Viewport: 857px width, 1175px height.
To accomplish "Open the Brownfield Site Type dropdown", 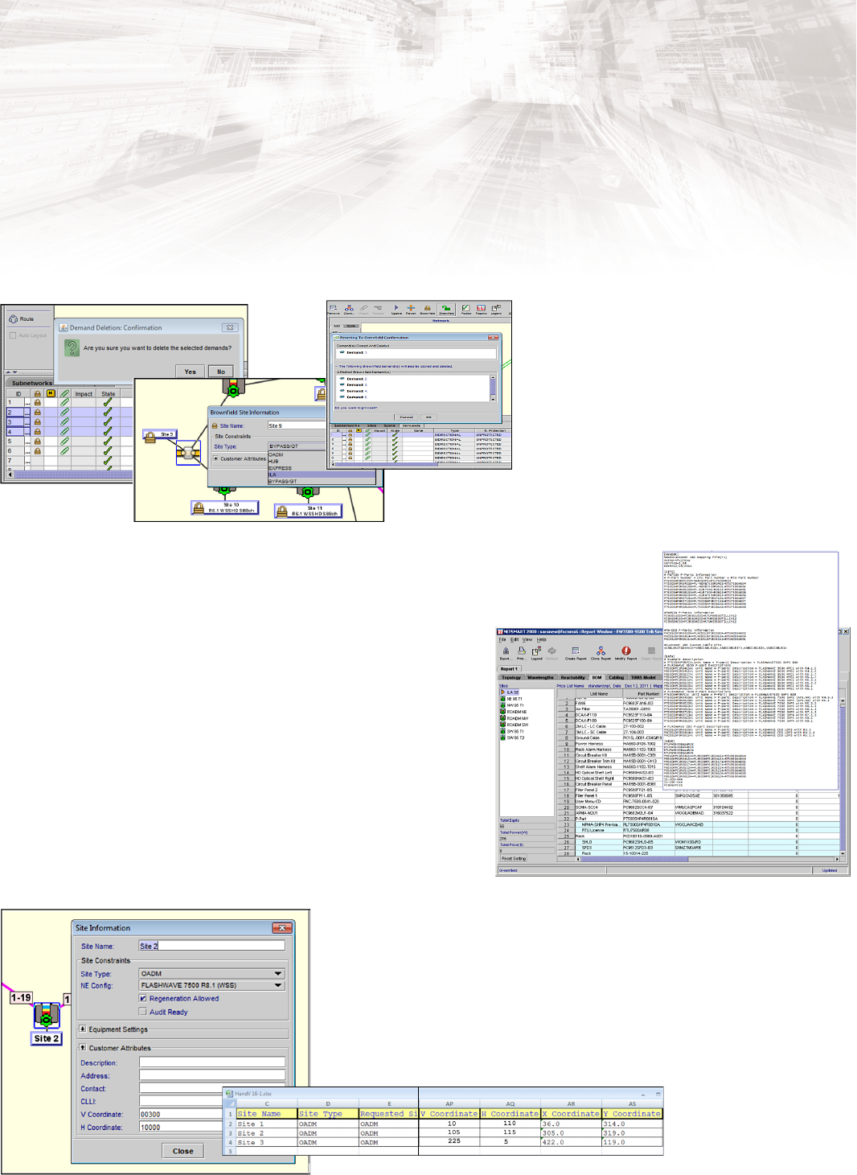I will pos(297,446).
